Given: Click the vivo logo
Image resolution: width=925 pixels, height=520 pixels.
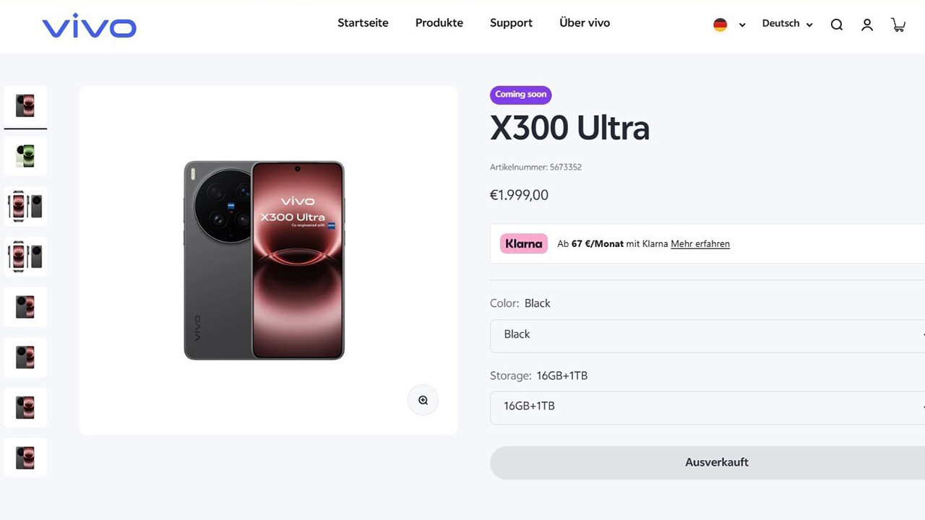Looking at the screenshot, I should click(x=89, y=26).
